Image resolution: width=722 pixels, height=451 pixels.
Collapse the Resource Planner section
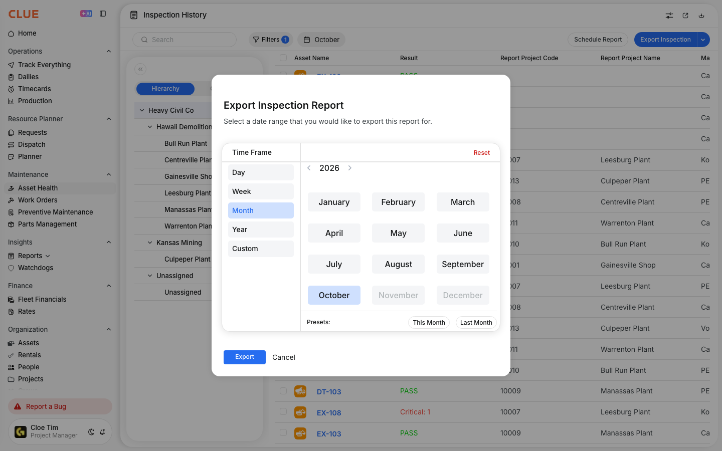(109, 119)
